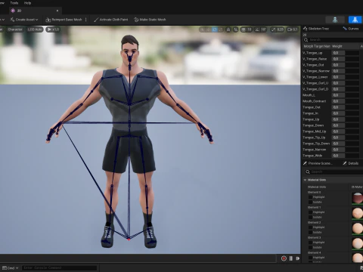Screen dimensions: 363x272
Task: Enable Isolate for Element 2
Action: click(310, 233)
